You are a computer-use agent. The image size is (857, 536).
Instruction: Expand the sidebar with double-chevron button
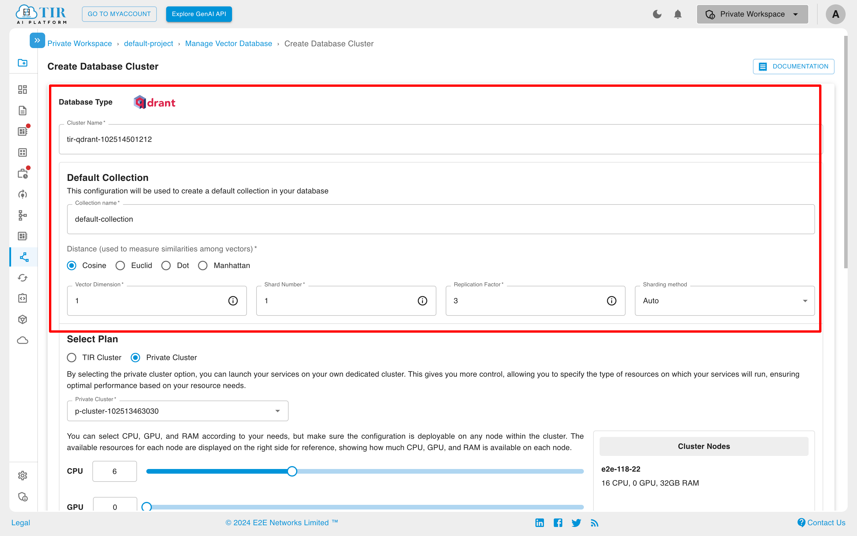click(37, 40)
